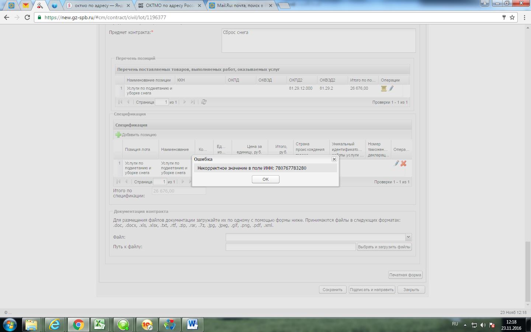Click the page number field in specification pager

pyautogui.click(x=160, y=181)
